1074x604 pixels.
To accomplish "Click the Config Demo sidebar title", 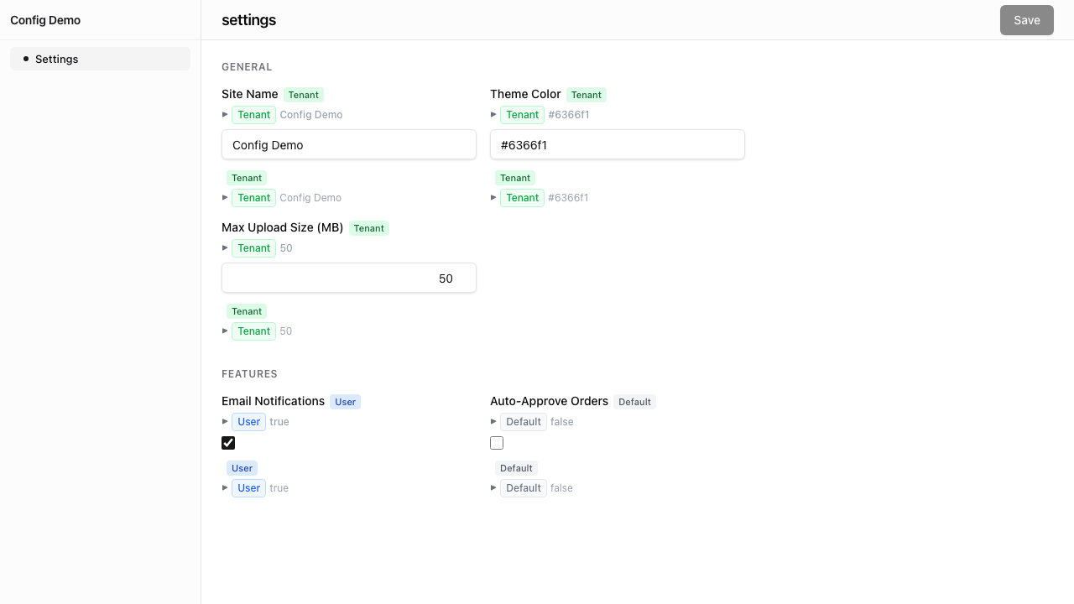I will coord(45,20).
